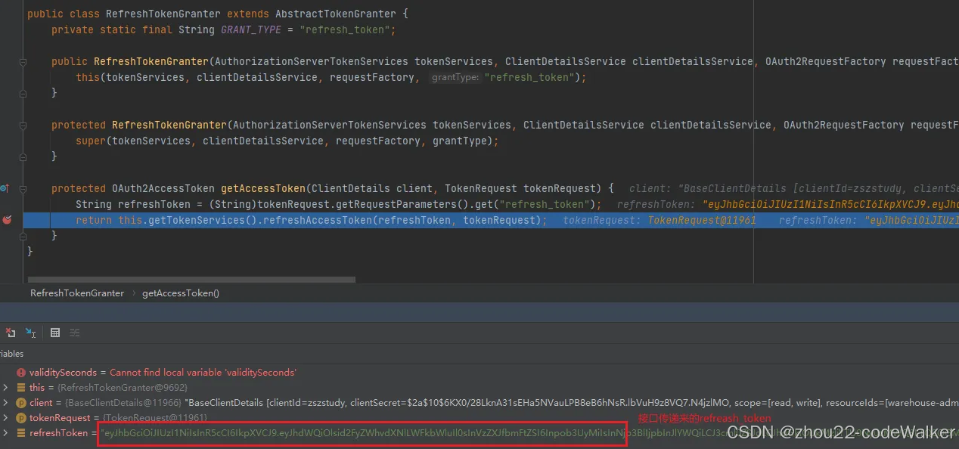The image size is (959, 449).
Task: Click the override gutter icon beside getAccessToken
Action: click(5, 188)
